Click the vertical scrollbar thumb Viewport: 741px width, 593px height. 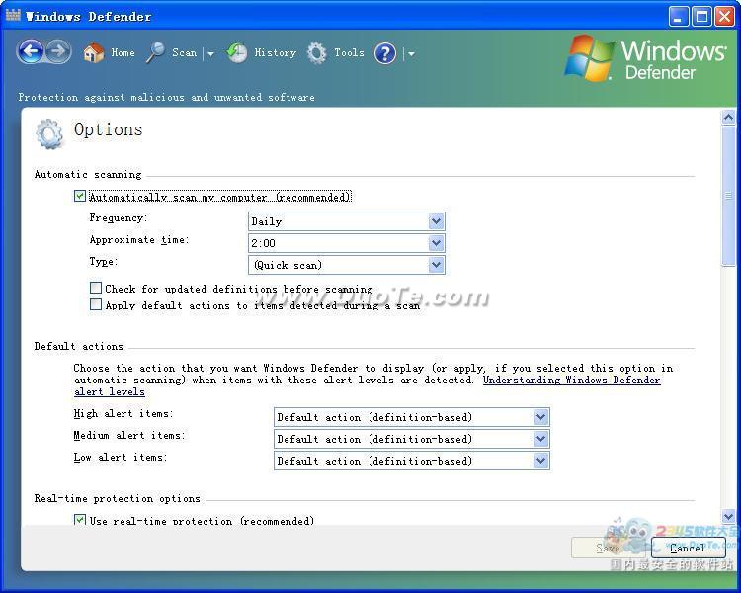(728, 197)
